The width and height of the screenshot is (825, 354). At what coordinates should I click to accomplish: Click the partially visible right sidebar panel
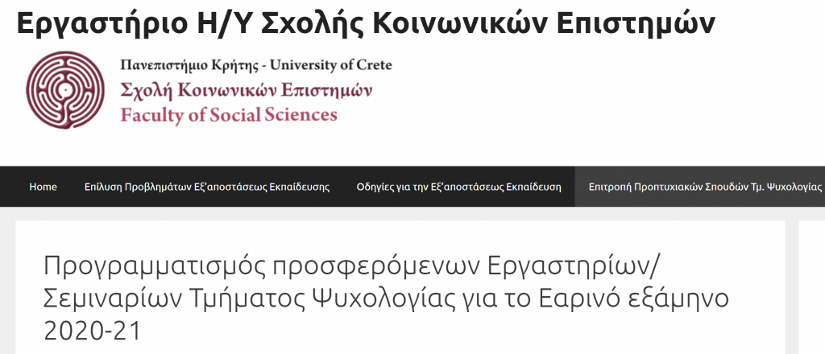click(812, 286)
